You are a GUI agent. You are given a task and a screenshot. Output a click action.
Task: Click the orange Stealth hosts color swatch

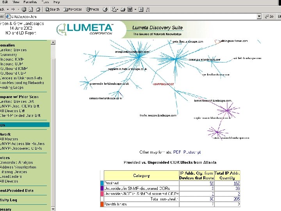(102, 204)
